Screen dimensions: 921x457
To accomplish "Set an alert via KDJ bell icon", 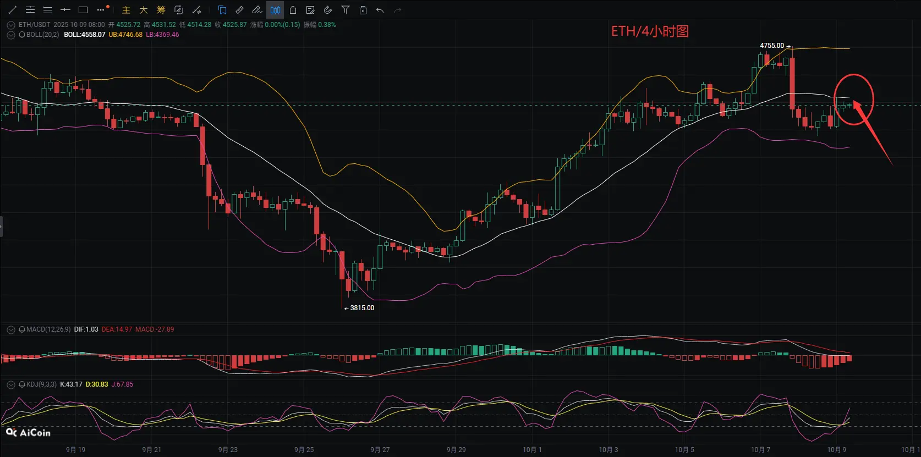I will pos(22,384).
